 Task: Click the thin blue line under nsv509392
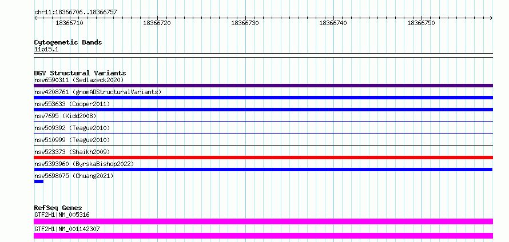coord(263,133)
